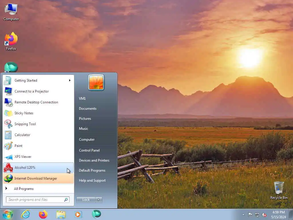293x220 pixels.
Task: Open Computer desktop icon
Action: coord(11,12)
